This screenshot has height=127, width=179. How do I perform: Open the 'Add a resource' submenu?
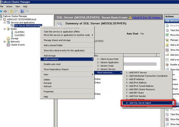tap(67, 59)
